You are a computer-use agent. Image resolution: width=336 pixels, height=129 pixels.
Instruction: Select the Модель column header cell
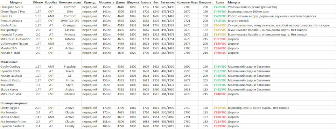16,2
